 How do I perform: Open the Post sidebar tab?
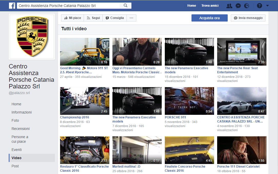[x=15, y=166]
